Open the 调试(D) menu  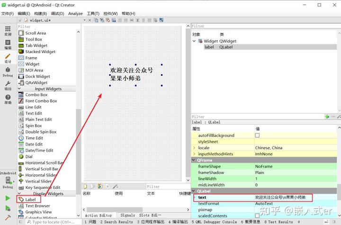[57, 13]
